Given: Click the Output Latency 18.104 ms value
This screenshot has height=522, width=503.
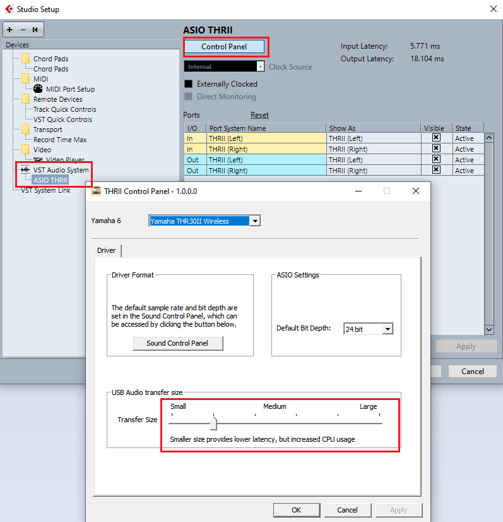Looking at the screenshot, I should tap(427, 59).
